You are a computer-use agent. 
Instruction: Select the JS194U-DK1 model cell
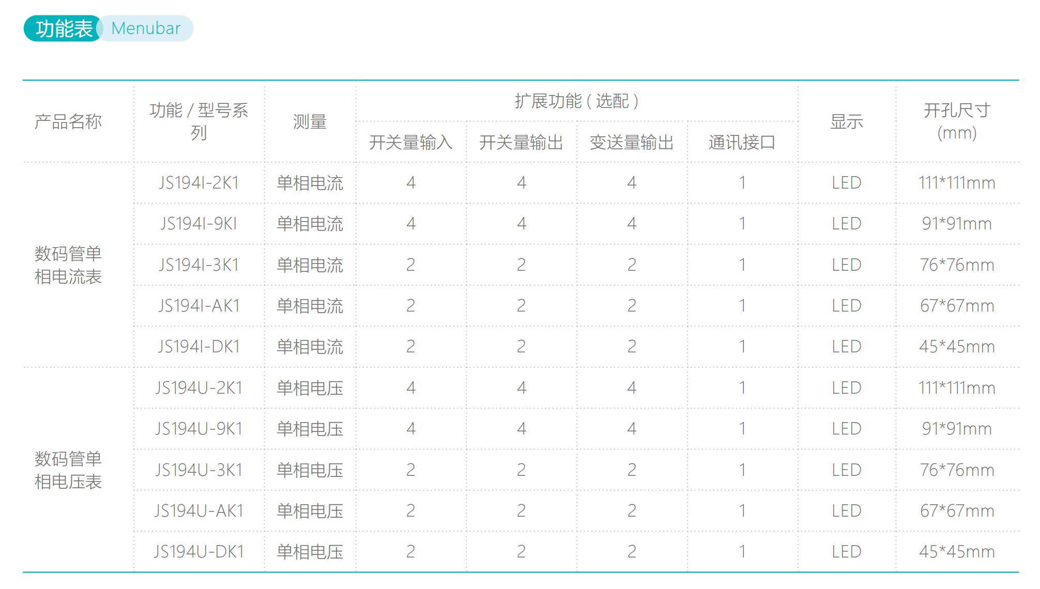point(198,551)
